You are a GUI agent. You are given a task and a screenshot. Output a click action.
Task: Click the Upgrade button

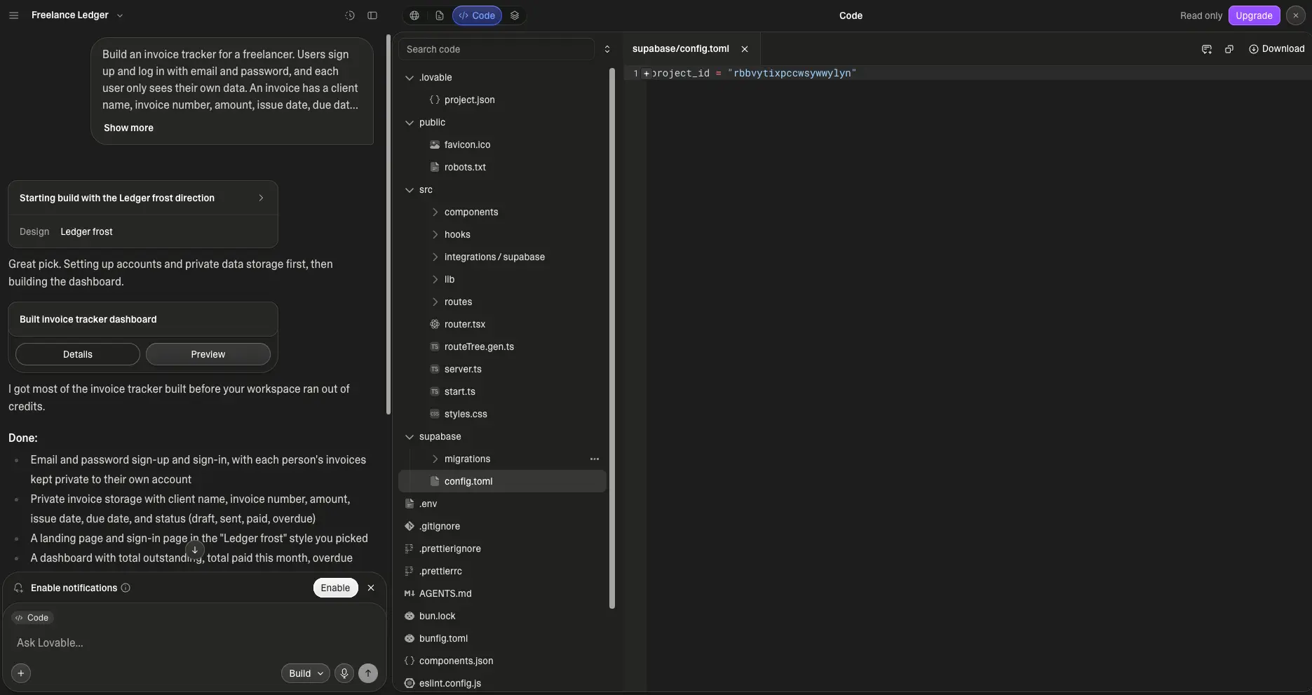point(1254,15)
